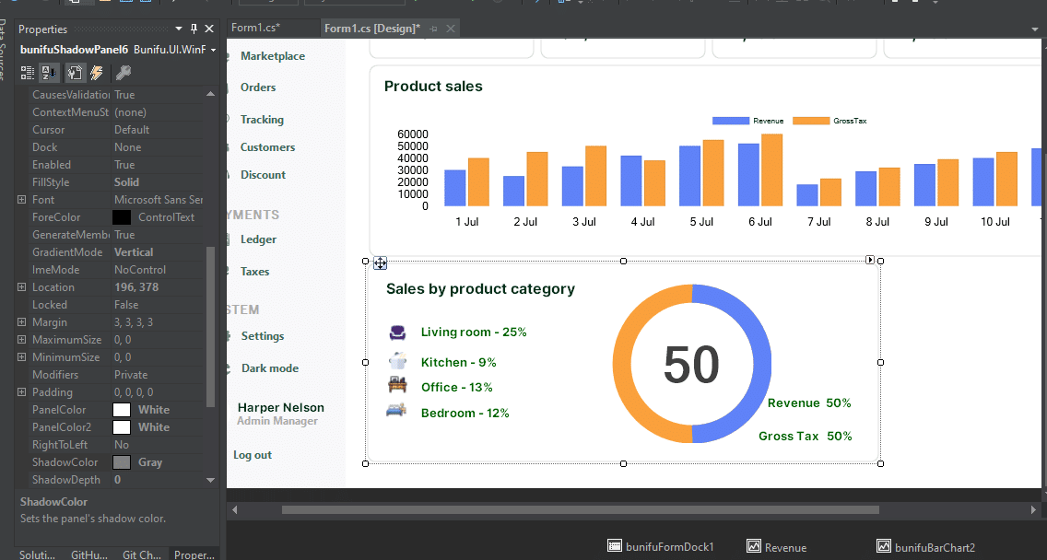The image size is (1047, 560).
Task: Click the Dark mode sidebar item
Action: click(x=269, y=368)
